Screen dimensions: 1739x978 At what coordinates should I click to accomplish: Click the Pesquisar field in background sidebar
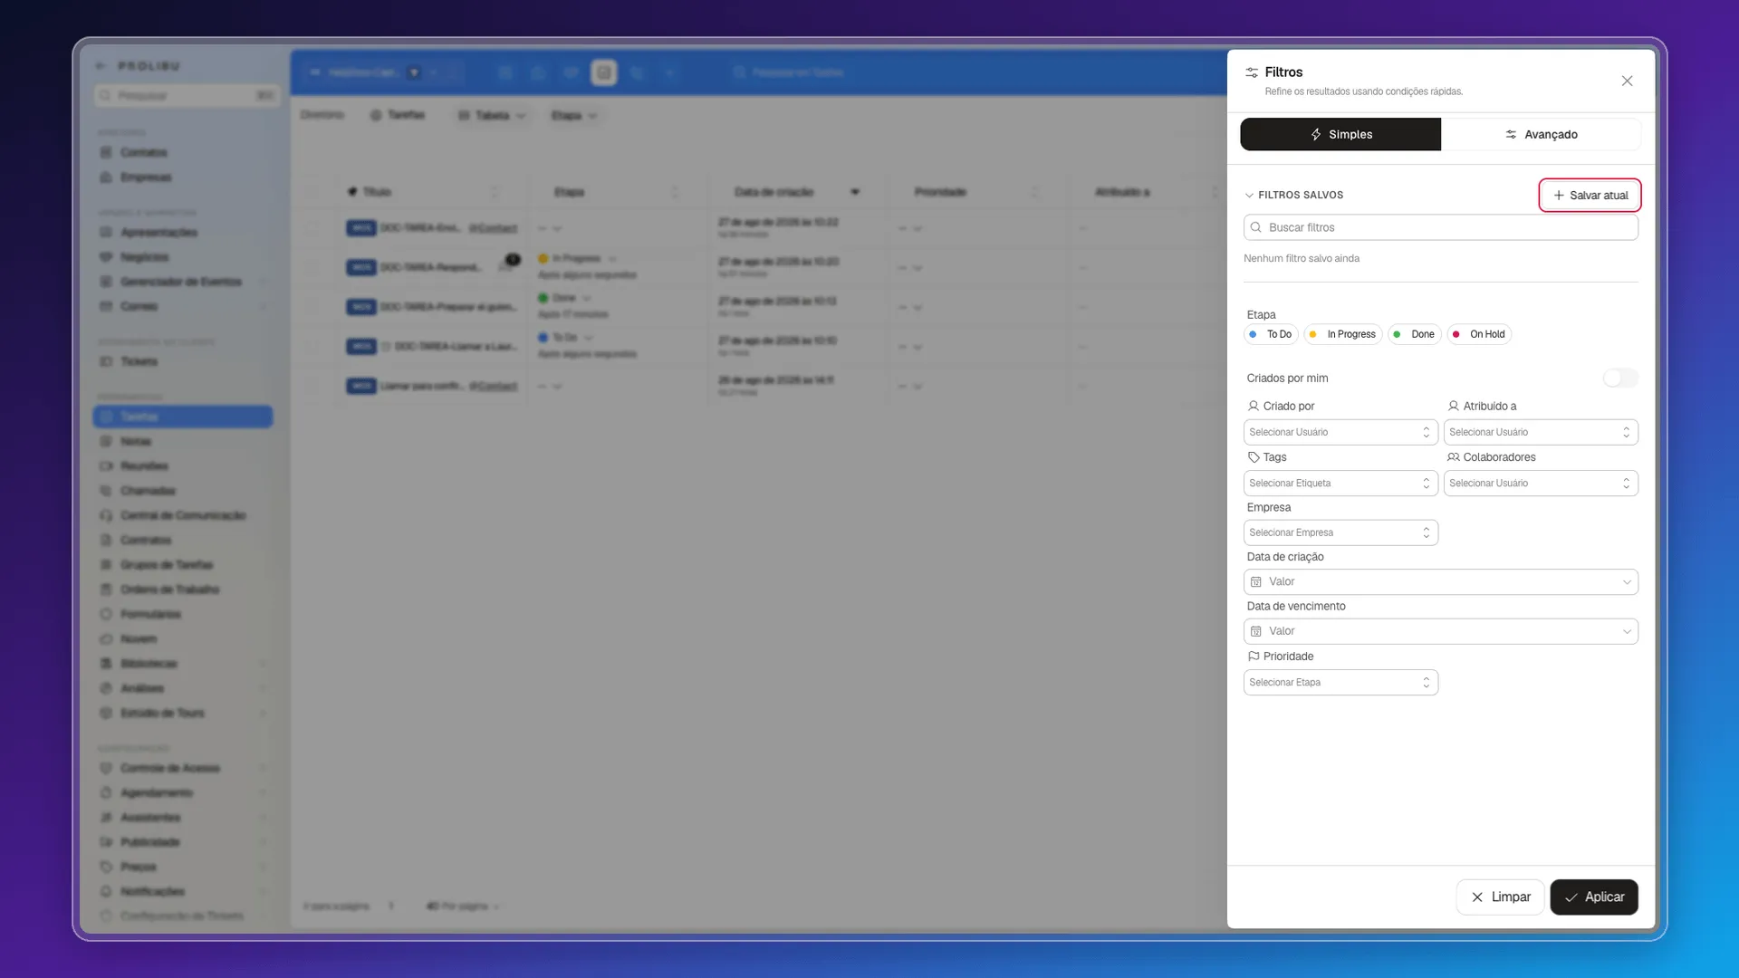(x=187, y=95)
